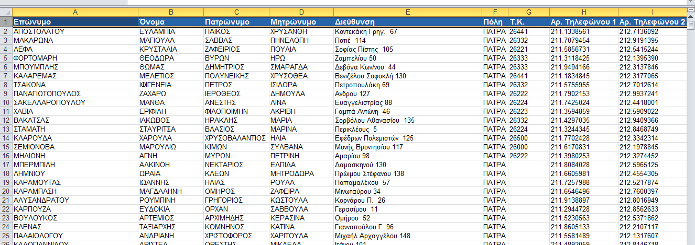Screen dimensions: 695x245
Task: Click the vertical split box handle
Action: click(x=690, y=9)
